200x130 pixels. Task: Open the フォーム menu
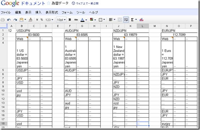[67, 13]
